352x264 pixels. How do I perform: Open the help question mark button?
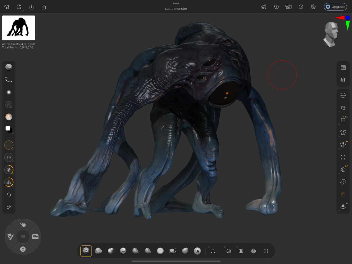(x=301, y=7)
